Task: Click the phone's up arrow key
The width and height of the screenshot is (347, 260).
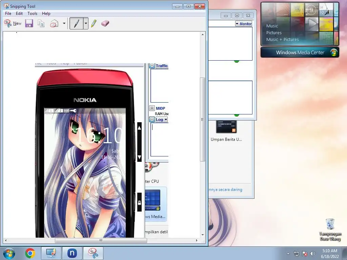Action: coord(139,128)
